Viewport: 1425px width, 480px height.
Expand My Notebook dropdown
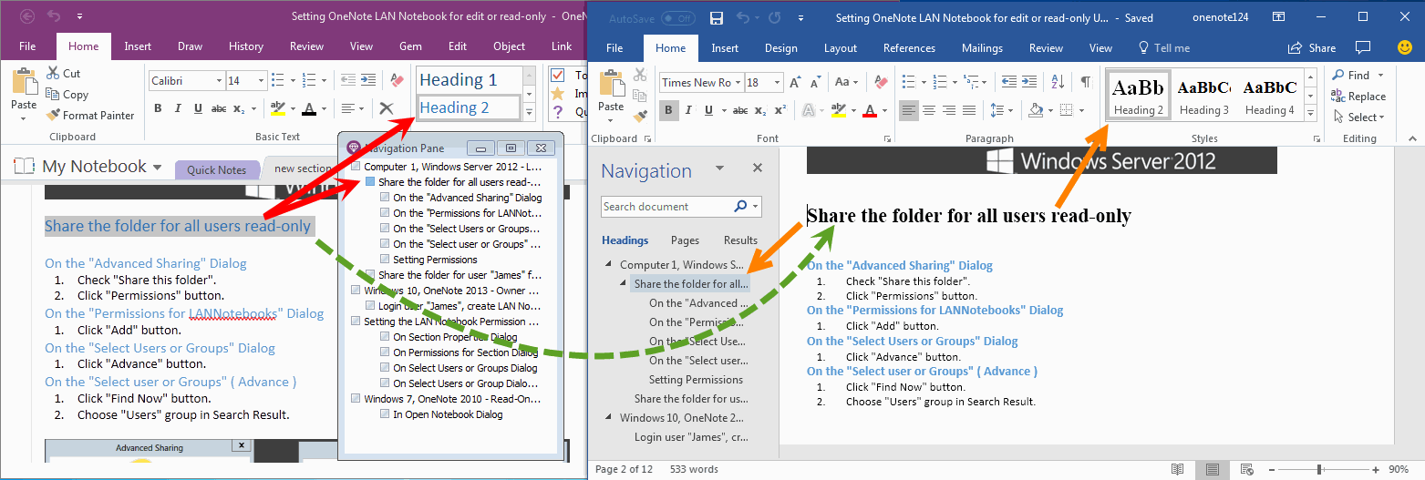(158, 168)
